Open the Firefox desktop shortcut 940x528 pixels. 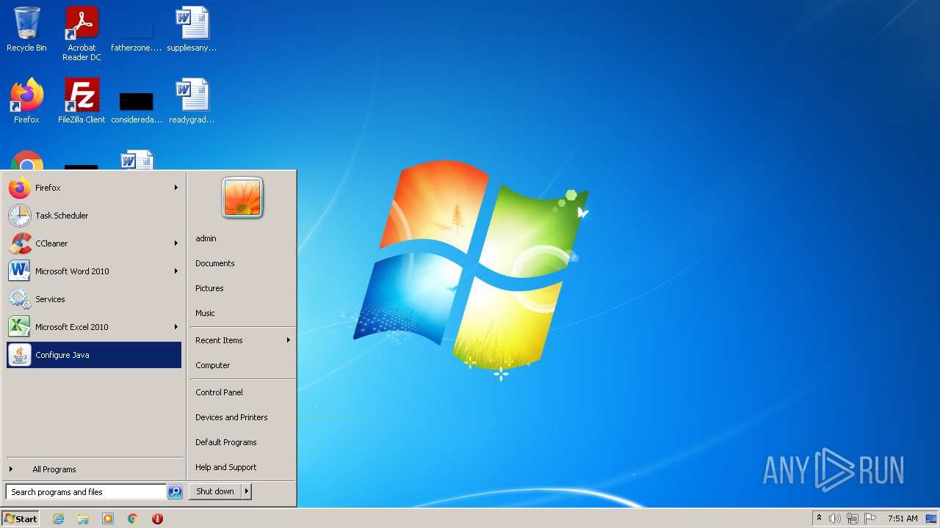pyautogui.click(x=26, y=101)
